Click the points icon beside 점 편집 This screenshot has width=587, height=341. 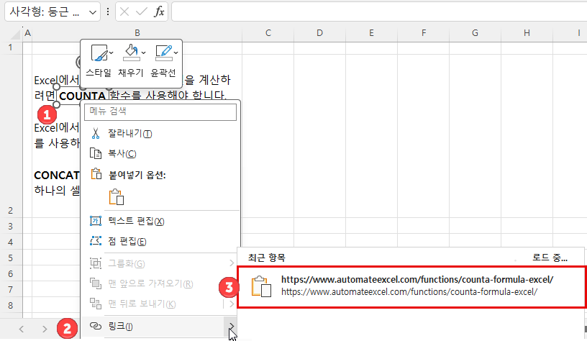coord(96,241)
